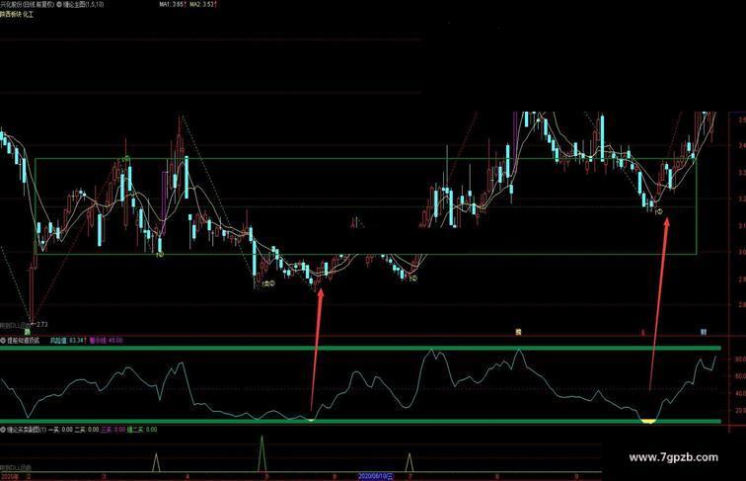Click the magenta 45.00 value readout

click(x=106, y=341)
